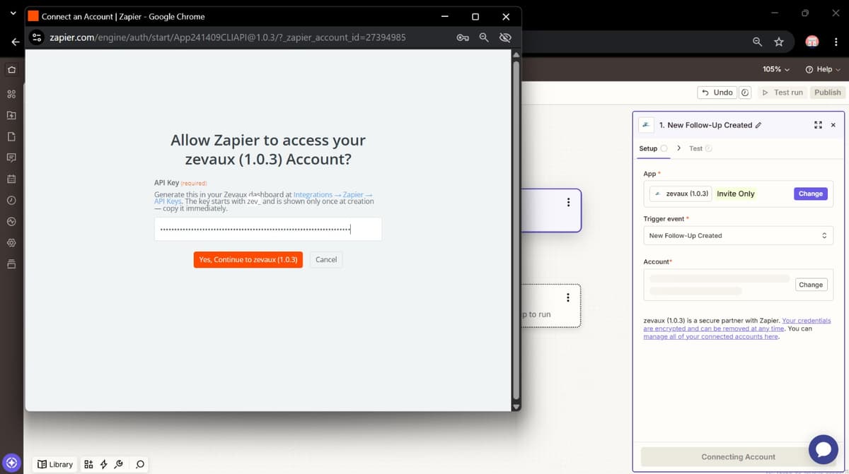Click the zevaux app icon in step header

[x=646, y=125]
